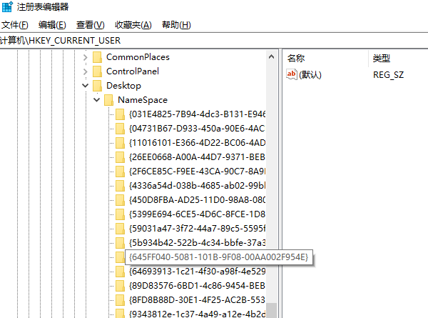Select the ControlPanel tree item

(133, 71)
